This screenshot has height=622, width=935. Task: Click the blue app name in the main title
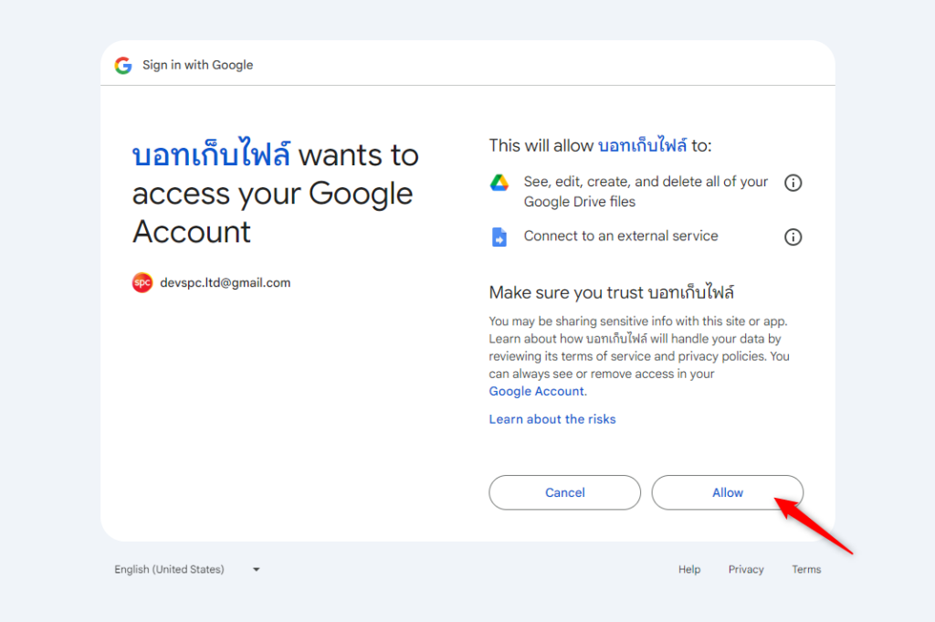tap(211, 155)
